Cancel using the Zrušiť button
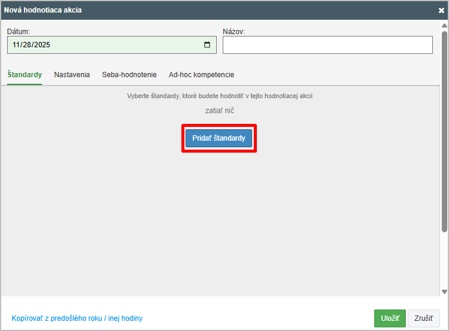The width and height of the screenshot is (449, 331). coord(424,318)
